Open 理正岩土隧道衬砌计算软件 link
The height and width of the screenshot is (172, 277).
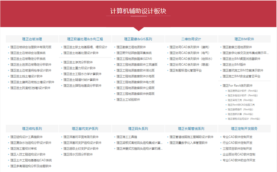(x=81, y=80)
